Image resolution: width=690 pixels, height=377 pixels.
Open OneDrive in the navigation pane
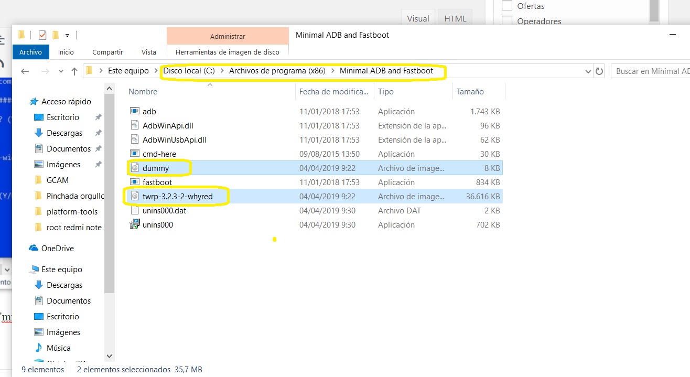(57, 249)
